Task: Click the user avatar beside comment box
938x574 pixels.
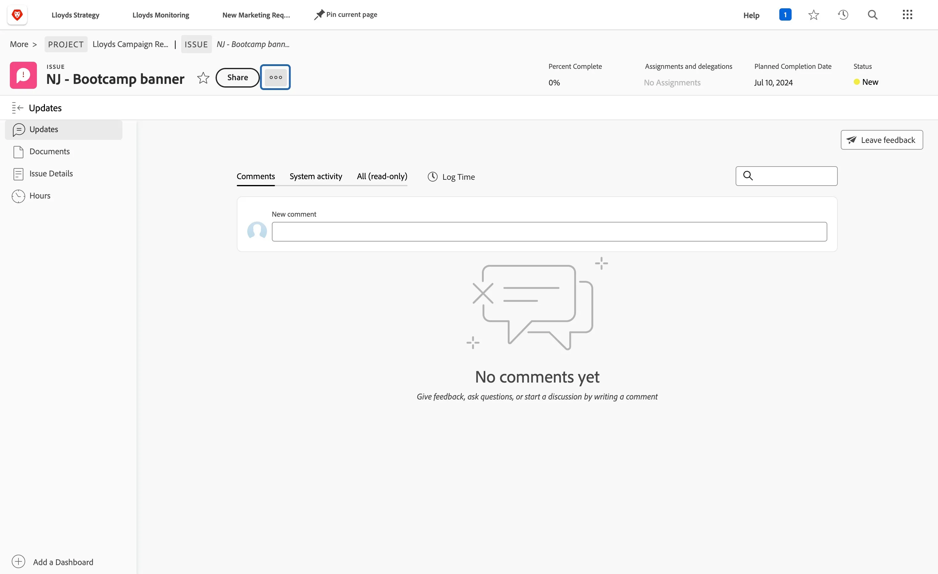Action: click(x=257, y=231)
